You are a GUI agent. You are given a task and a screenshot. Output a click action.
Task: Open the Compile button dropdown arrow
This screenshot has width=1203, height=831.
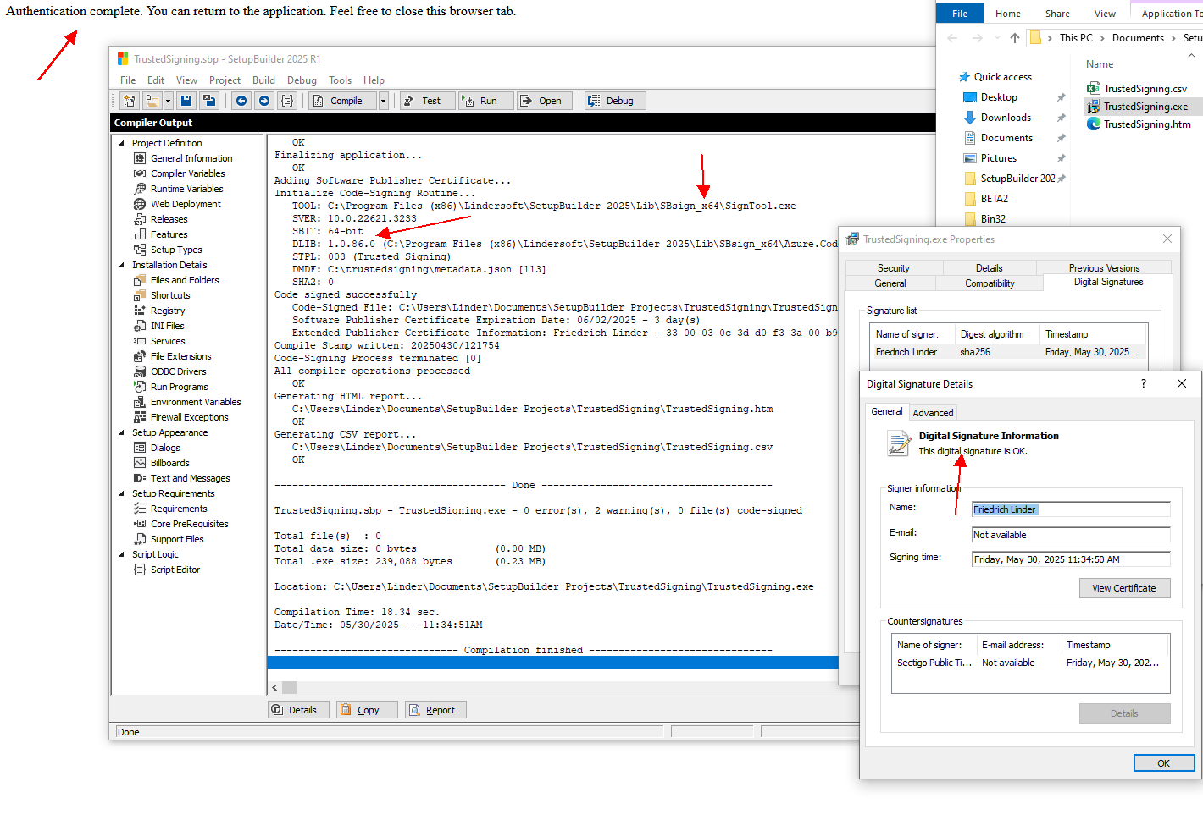pyautogui.click(x=383, y=101)
